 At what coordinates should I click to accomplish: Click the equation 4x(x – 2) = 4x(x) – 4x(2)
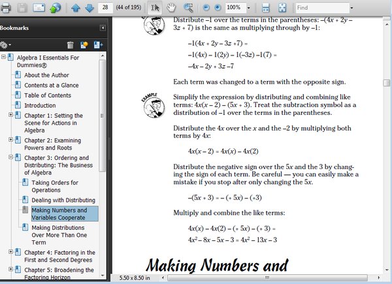point(223,151)
